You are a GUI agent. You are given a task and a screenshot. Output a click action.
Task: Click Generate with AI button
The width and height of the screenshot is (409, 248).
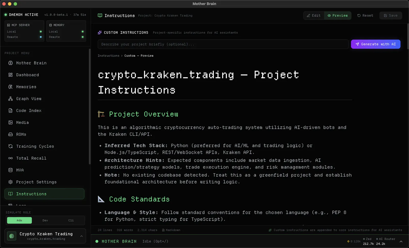(376, 44)
